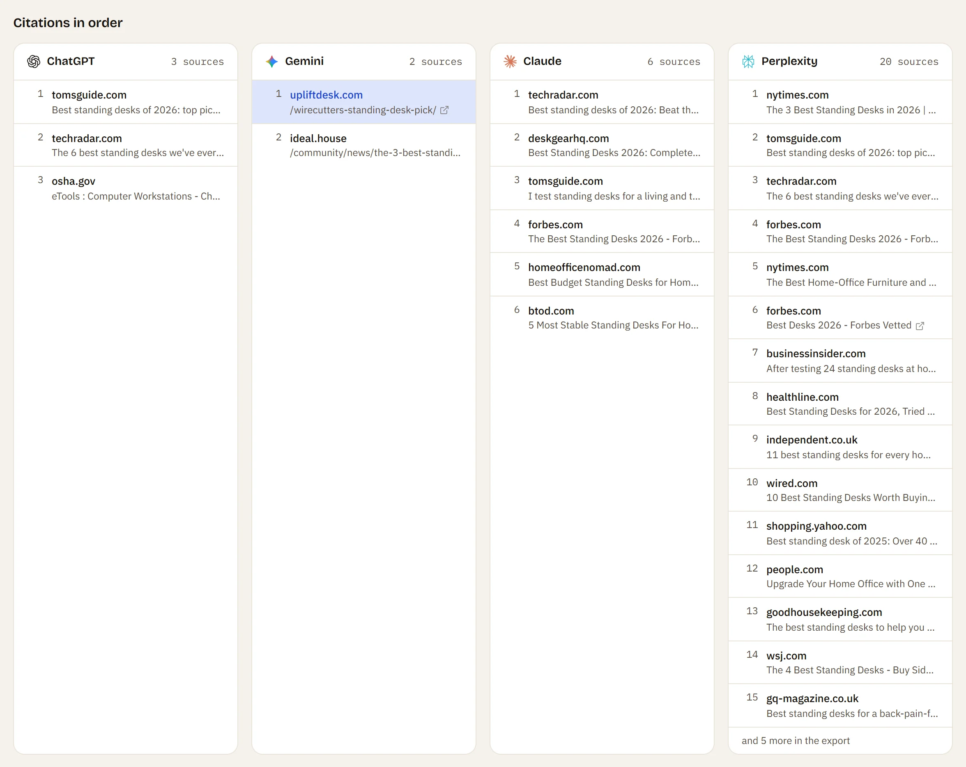Open businessinsider.com citation
This screenshot has width=966, height=767.
pyautogui.click(x=840, y=361)
